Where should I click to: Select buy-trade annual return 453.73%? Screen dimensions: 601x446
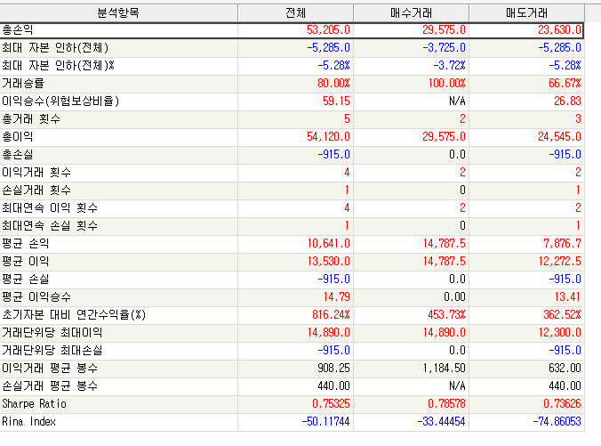pos(446,315)
